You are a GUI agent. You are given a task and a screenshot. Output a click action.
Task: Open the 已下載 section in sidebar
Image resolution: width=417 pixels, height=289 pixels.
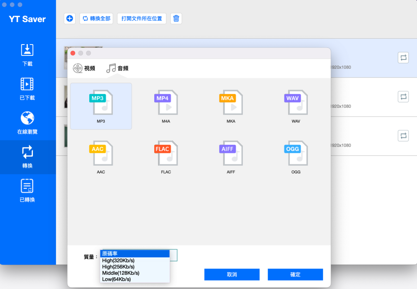(x=27, y=89)
